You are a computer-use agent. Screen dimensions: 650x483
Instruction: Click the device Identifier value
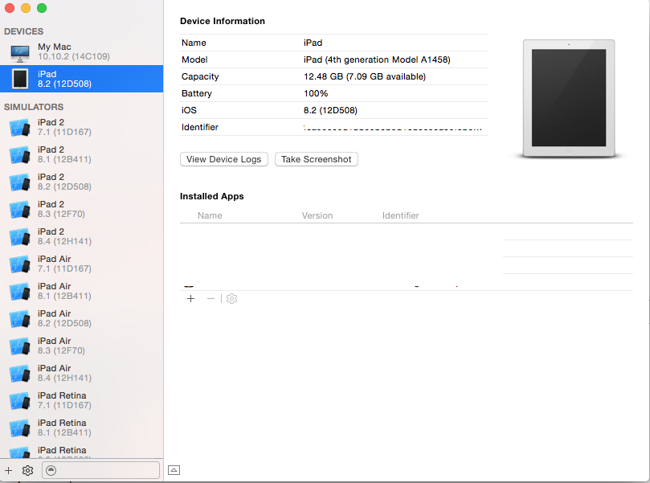coord(393,128)
